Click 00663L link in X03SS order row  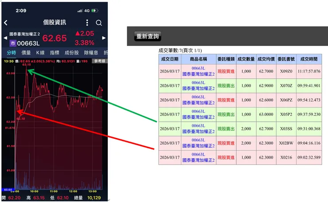(x=198, y=126)
